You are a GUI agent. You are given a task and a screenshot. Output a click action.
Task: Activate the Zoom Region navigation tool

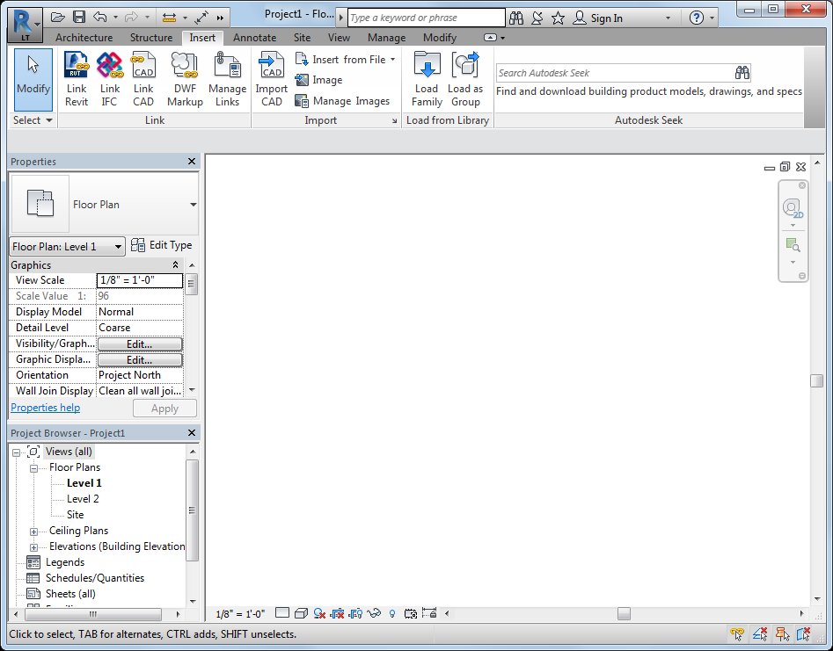pyautogui.click(x=793, y=245)
